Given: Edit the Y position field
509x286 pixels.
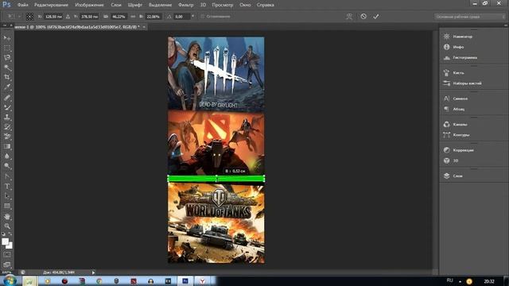Looking at the screenshot, I should point(89,16).
